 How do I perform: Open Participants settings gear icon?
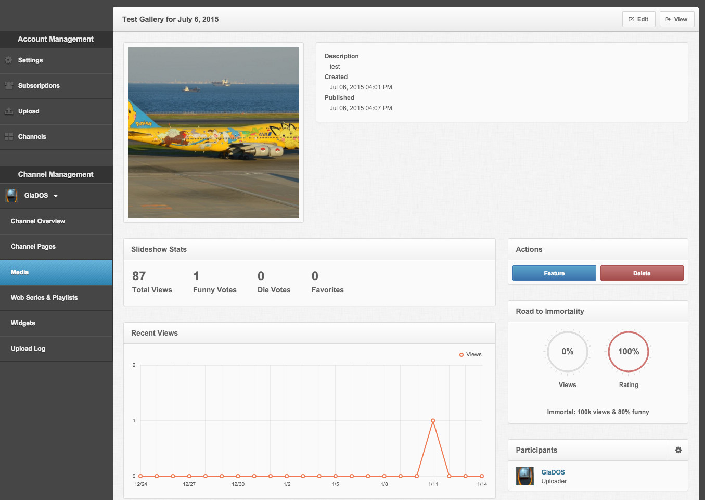pos(678,450)
